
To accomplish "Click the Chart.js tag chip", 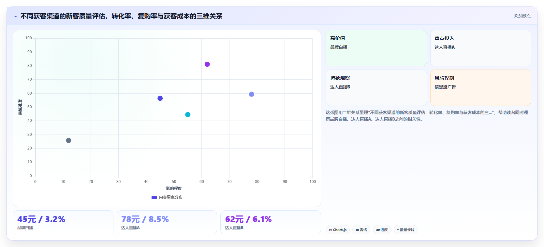I will pos(338,230).
